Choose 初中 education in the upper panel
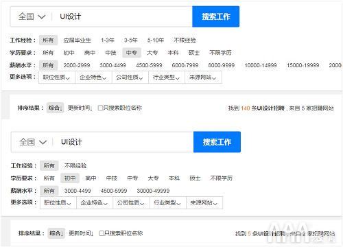 pyautogui.click(x=69, y=53)
